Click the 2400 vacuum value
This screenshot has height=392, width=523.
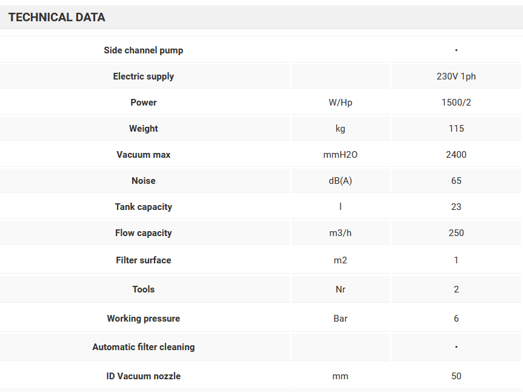point(456,155)
